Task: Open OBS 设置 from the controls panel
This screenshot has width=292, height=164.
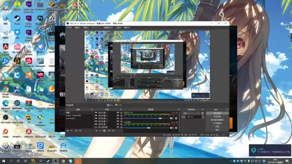Action: coord(217,126)
